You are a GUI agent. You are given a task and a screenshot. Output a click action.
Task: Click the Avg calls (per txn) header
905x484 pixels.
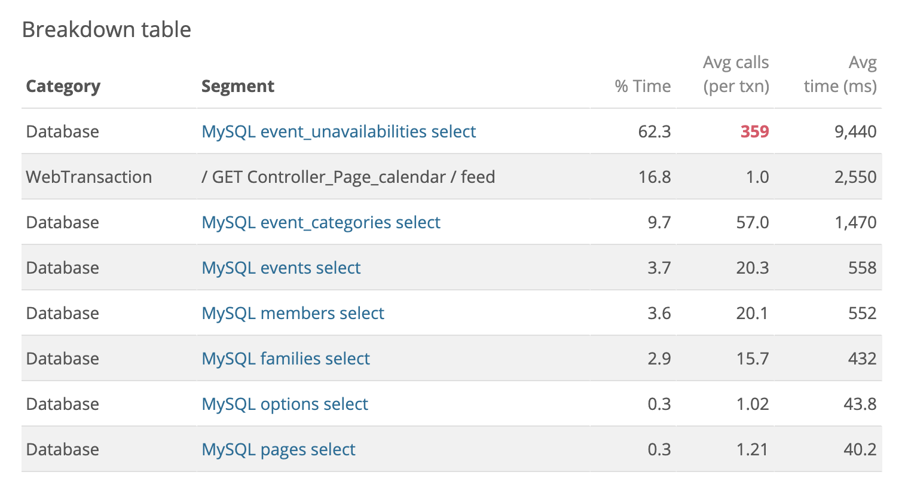[736, 75]
